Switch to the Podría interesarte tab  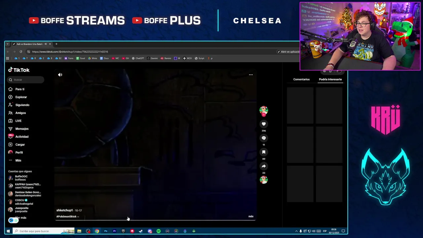(x=330, y=79)
